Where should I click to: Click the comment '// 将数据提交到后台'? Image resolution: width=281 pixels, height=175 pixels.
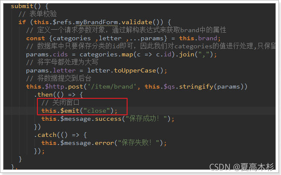59,78
